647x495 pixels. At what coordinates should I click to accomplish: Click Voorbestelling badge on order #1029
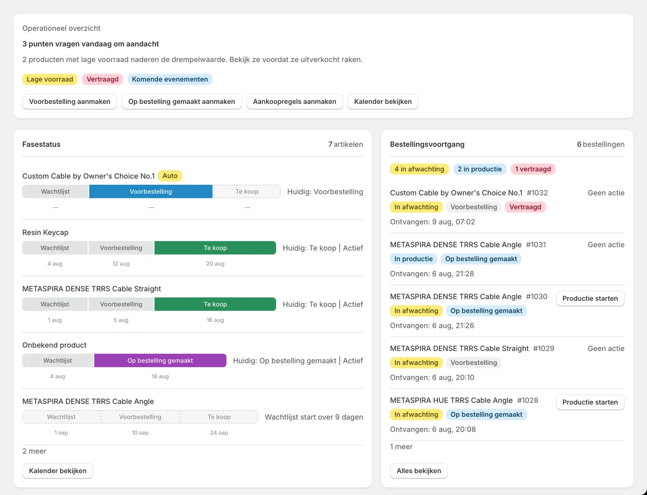(x=474, y=363)
